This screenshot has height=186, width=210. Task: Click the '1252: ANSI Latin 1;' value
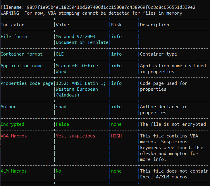click(81, 83)
